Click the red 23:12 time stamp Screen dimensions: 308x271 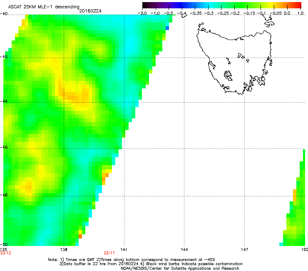click(5, 253)
